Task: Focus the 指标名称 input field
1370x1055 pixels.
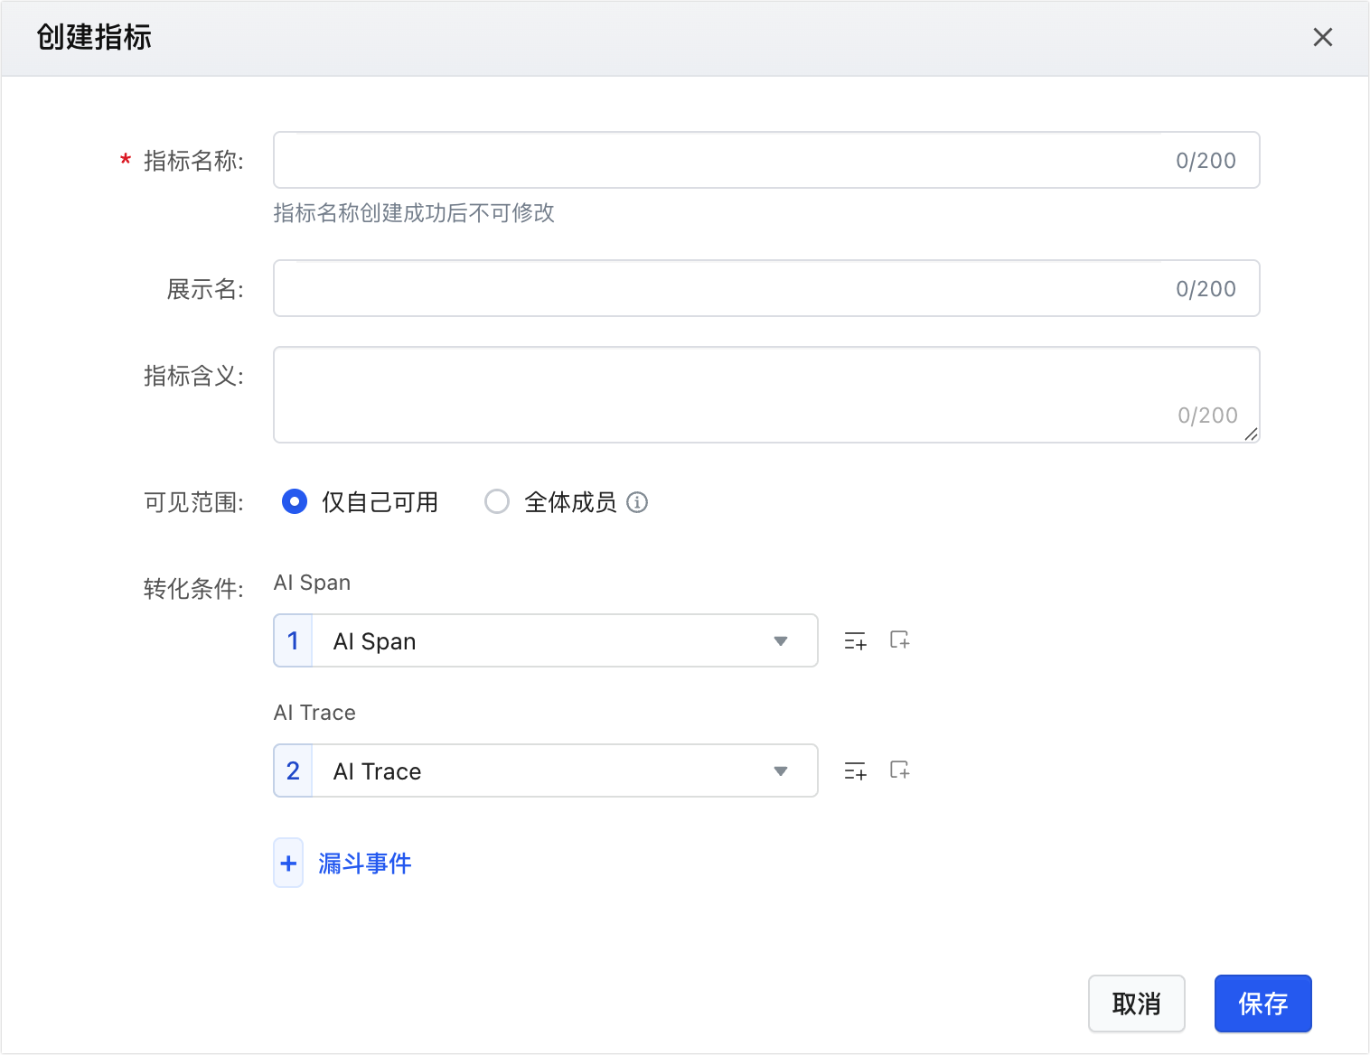Action: click(x=766, y=161)
